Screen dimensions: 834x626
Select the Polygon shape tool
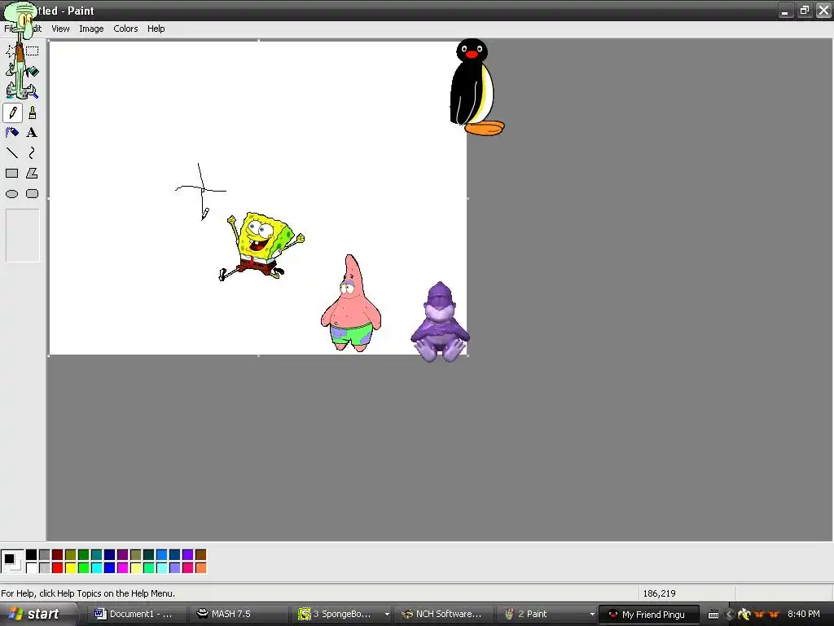click(x=33, y=174)
